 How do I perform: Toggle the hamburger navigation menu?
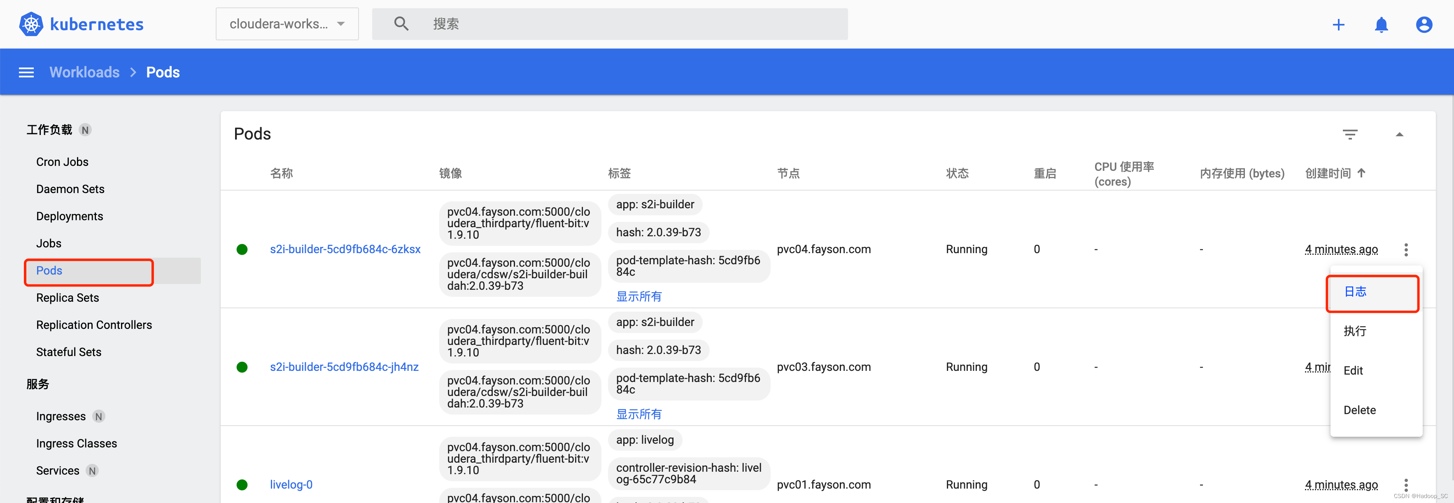26,72
